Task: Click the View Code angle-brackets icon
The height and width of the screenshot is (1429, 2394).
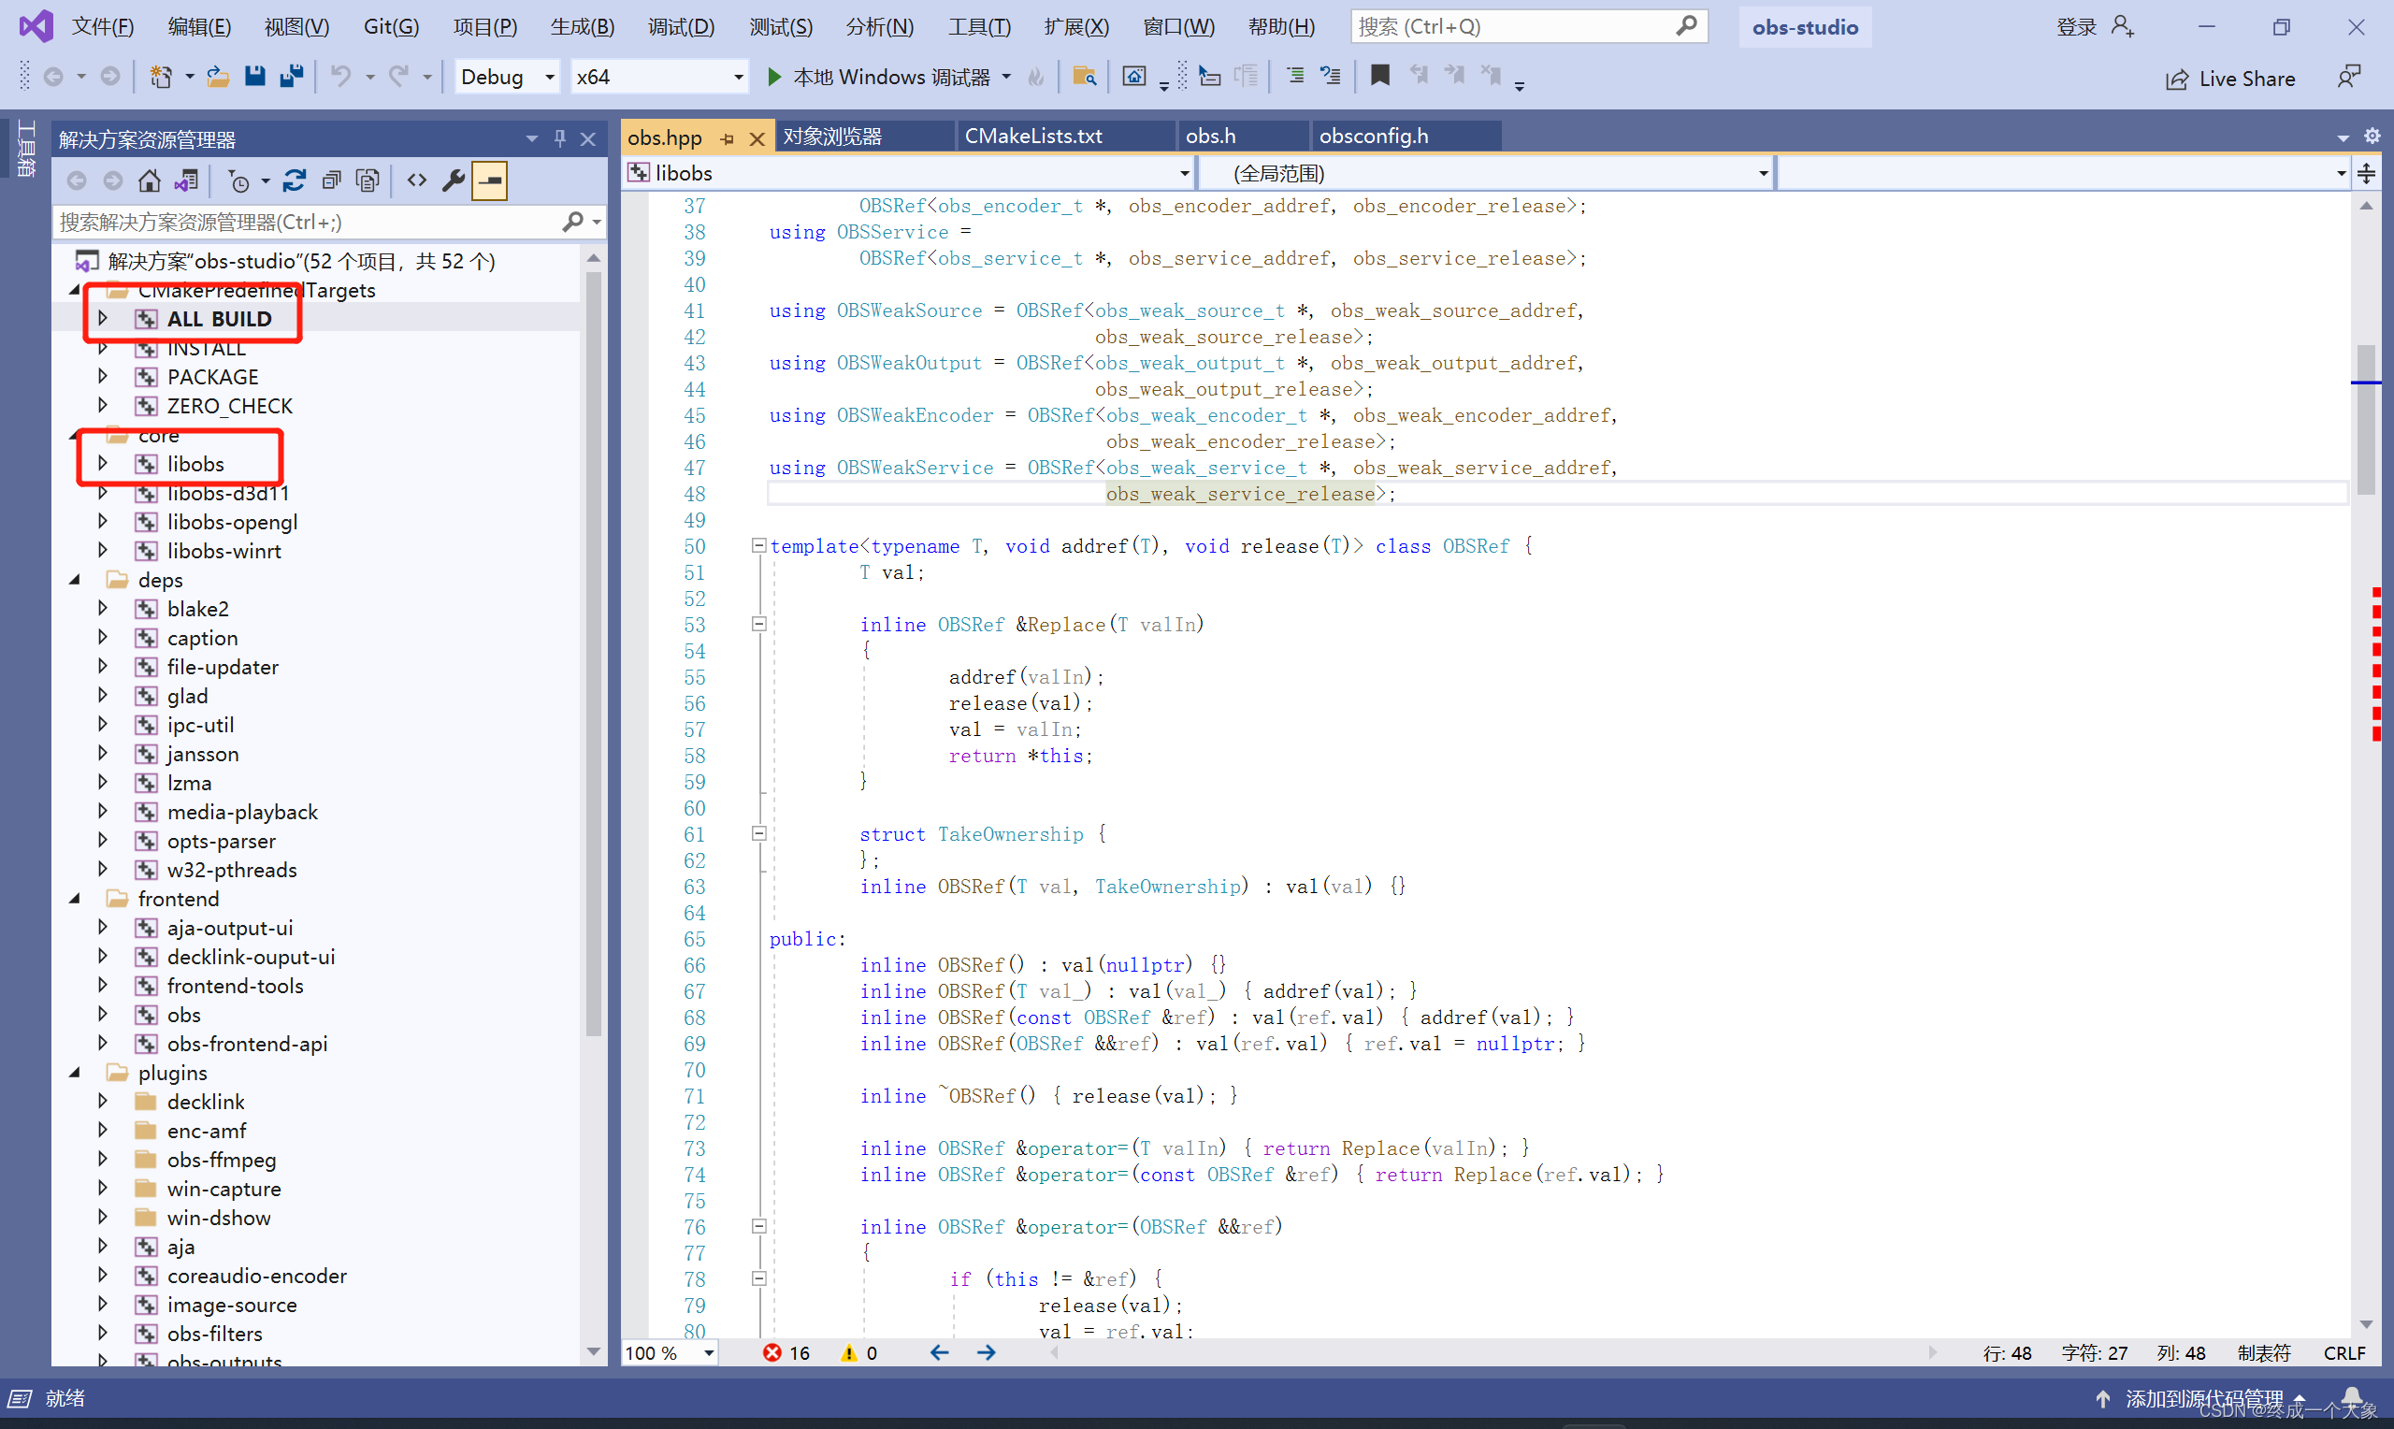Action: tap(417, 181)
